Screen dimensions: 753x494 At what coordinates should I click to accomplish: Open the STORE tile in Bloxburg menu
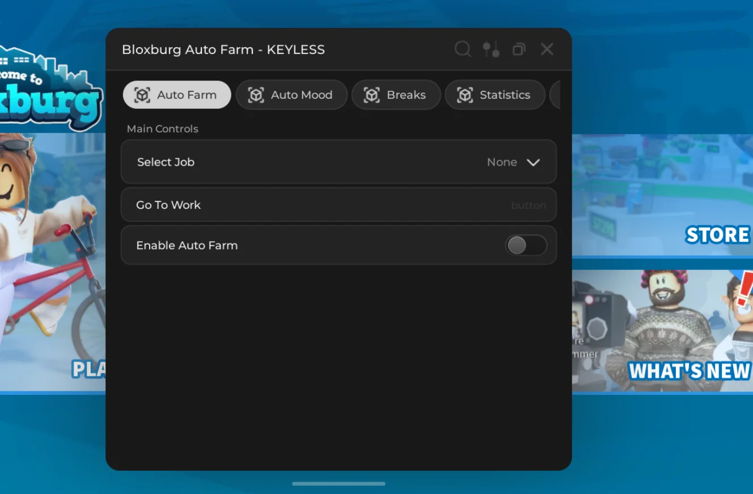click(x=662, y=195)
